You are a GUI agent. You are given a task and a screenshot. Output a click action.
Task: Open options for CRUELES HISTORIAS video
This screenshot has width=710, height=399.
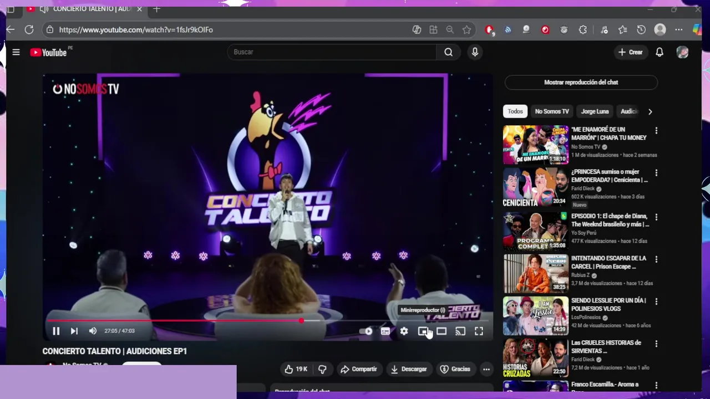coord(656,344)
